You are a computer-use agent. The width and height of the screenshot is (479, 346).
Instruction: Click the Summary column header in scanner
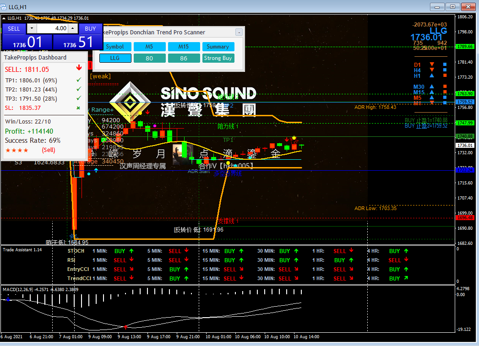pos(218,47)
